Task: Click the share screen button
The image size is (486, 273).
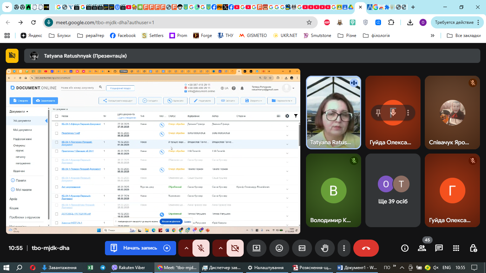Action: (x=256, y=248)
